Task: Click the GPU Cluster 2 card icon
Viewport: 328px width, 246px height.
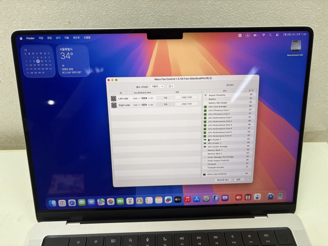Action: click(x=205, y=143)
